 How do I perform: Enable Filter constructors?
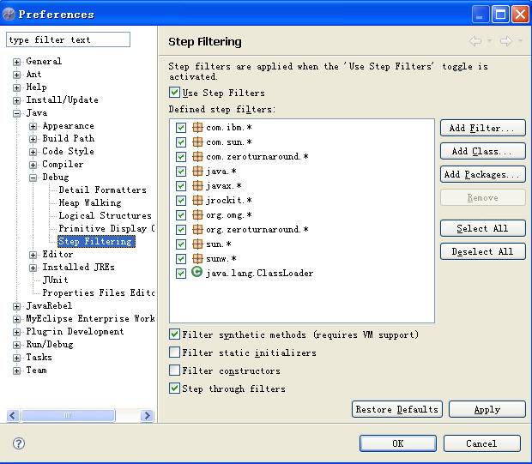pyautogui.click(x=174, y=371)
